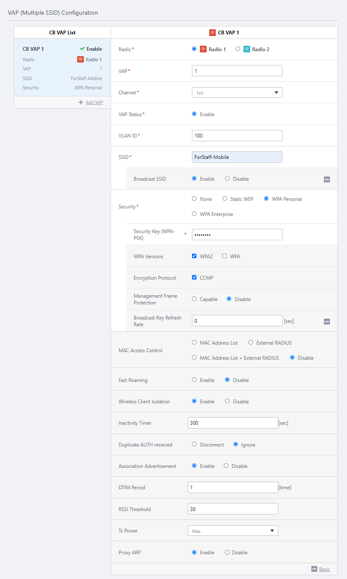Image resolution: width=347 pixels, height=579 pixels.
Task: Toggle the CCMP encryption checkbox
Action: click(194, 278)
